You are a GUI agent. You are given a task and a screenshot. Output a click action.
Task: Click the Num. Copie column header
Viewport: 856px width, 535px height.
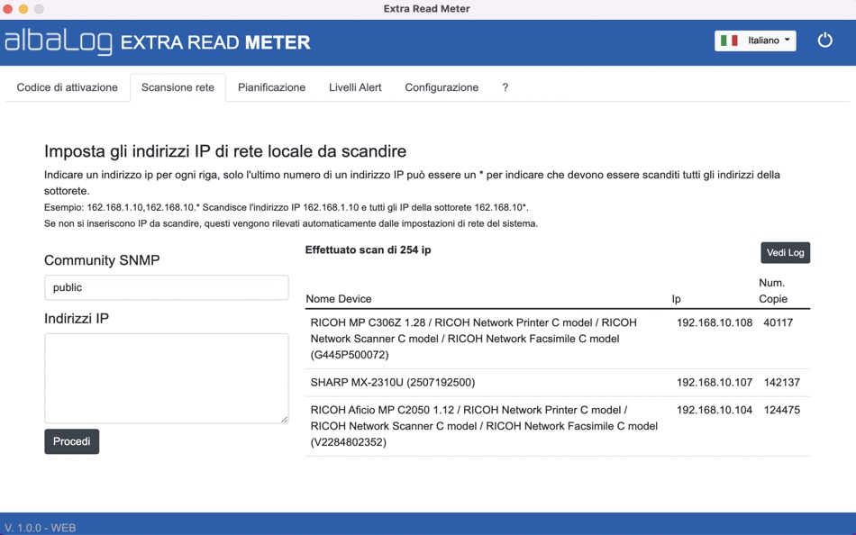[772, 290]
